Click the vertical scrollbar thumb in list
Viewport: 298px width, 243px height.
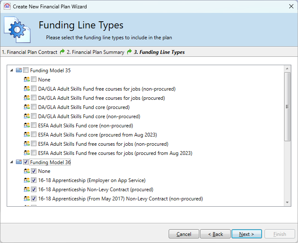pyautogui.click(x=287, y=106)
